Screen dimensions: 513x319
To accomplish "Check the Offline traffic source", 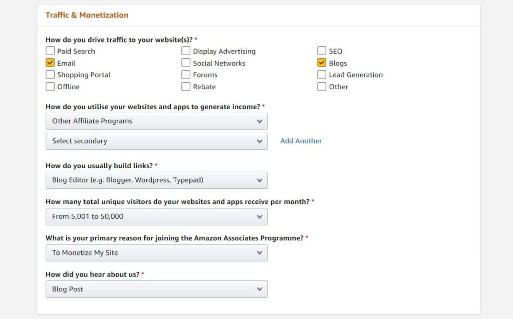I will coord(50,87).
